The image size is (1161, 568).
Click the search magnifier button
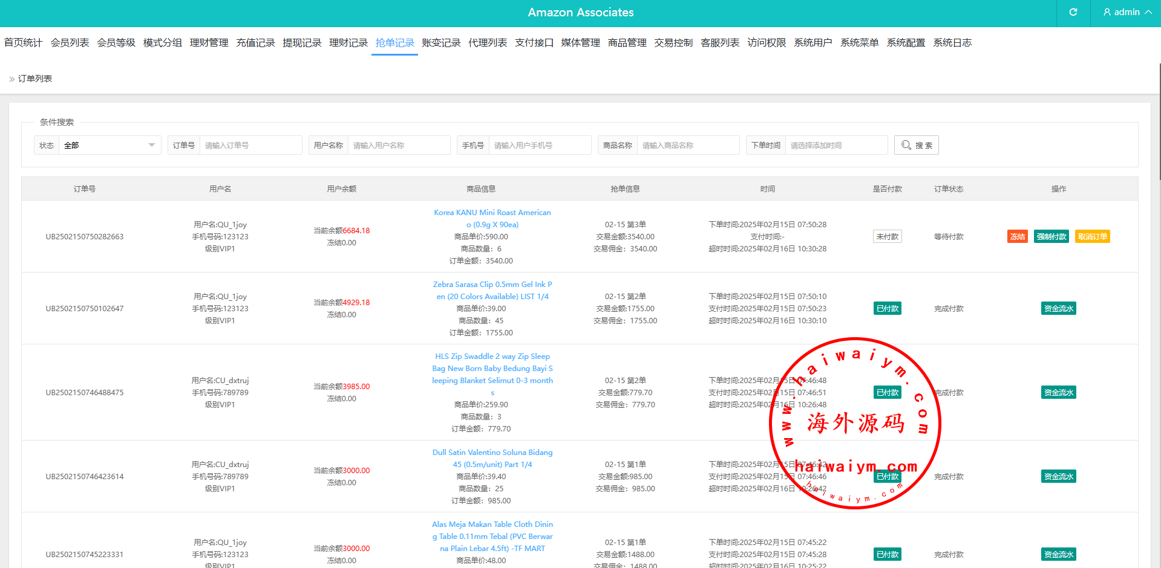[x=916, y=145]
